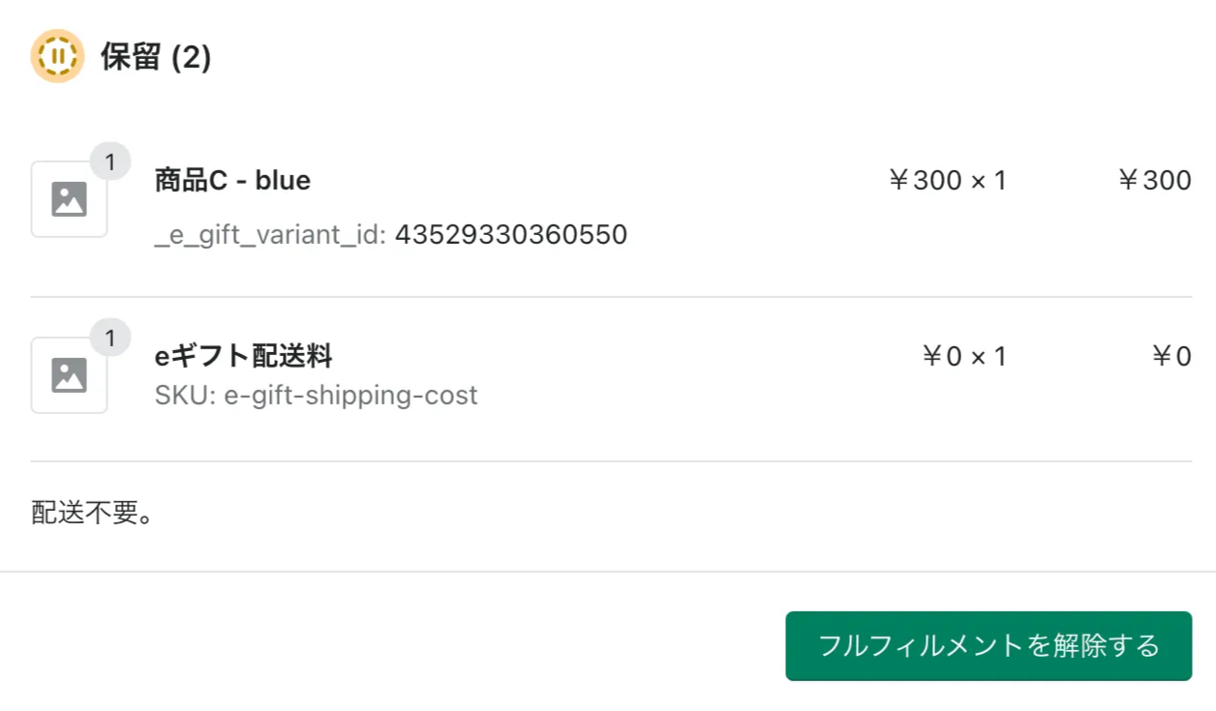
Task: Click the SKU label under eギフト配送料
Action: (186, 396)
